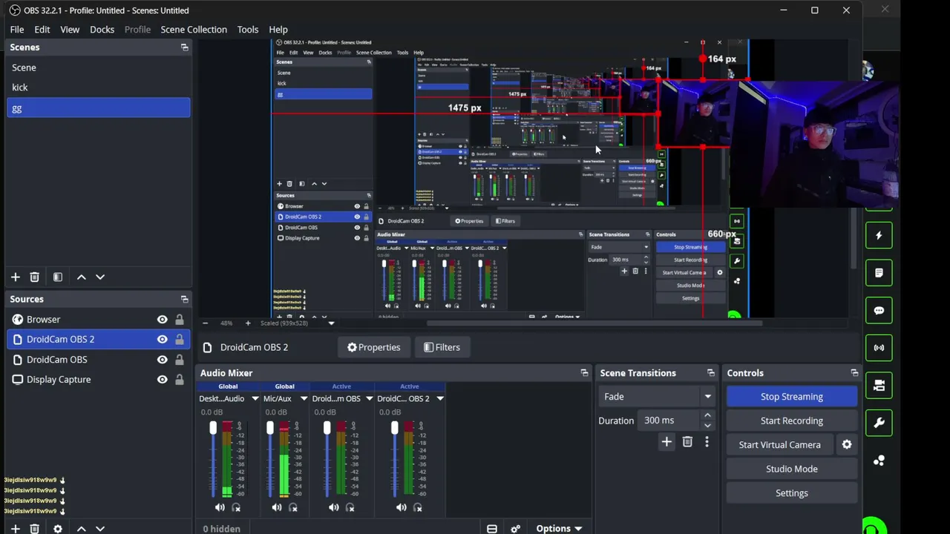Add a new scene with the Scenes plus icon
Screen dimensions: 950x534
click(x=15, y=277)
